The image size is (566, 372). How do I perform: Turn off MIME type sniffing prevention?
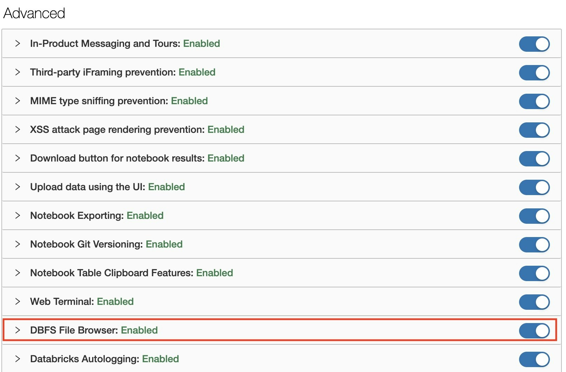[x=534, y=101]
